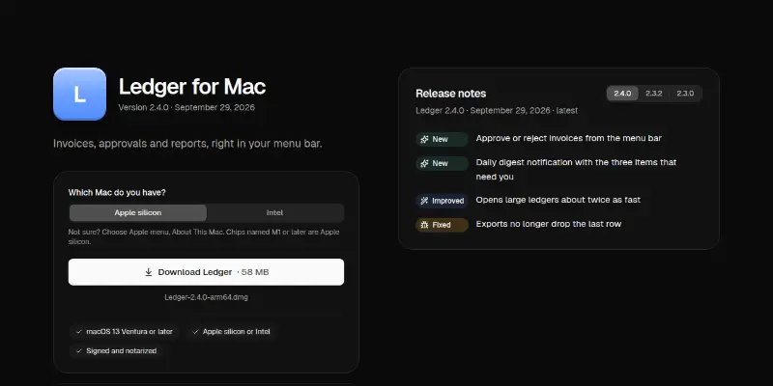Click the 'Not sure? Choose Apple menu' hint
Viewport: 773px width, 386px height.
[204, 236]
